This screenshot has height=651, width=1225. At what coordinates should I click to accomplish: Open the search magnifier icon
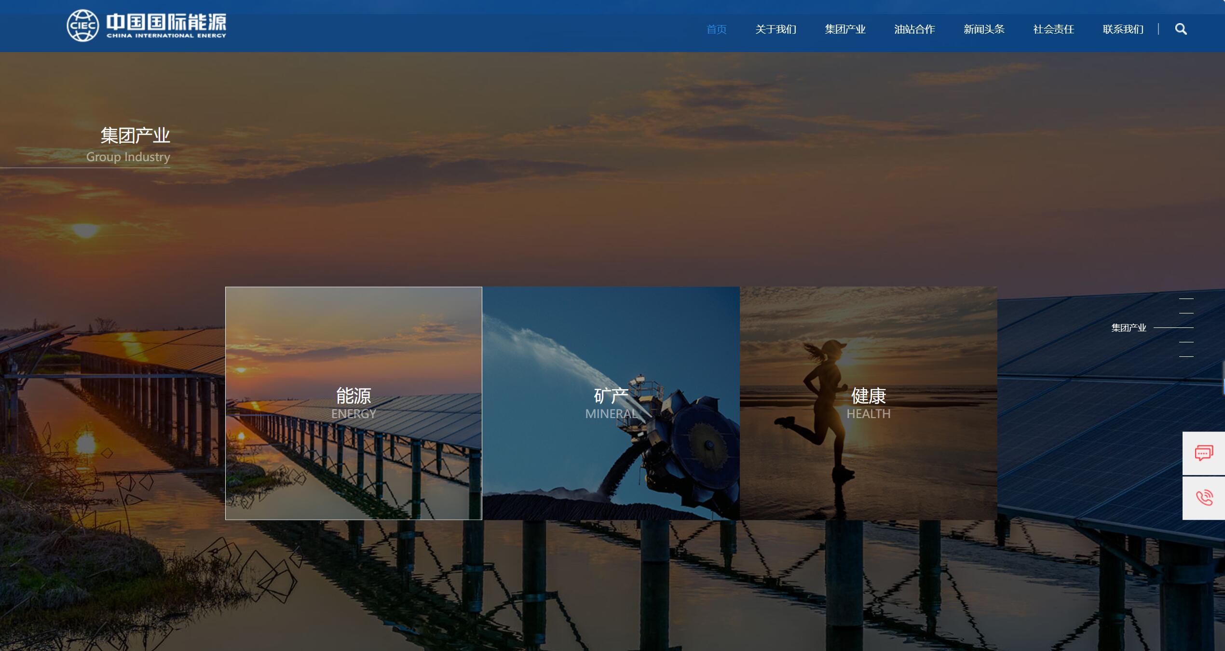tap(1181, 29)
